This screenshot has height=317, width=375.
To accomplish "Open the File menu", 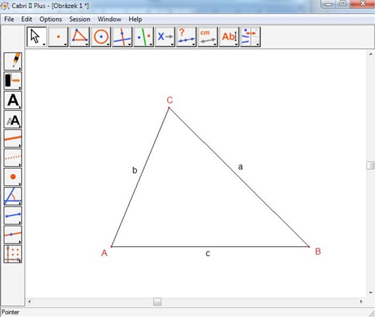I will 9,19.
